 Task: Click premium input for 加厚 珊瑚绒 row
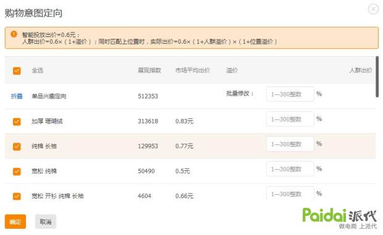(290, 119)
